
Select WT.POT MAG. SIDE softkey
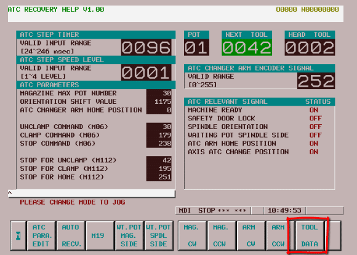click(x=129, y=236)
